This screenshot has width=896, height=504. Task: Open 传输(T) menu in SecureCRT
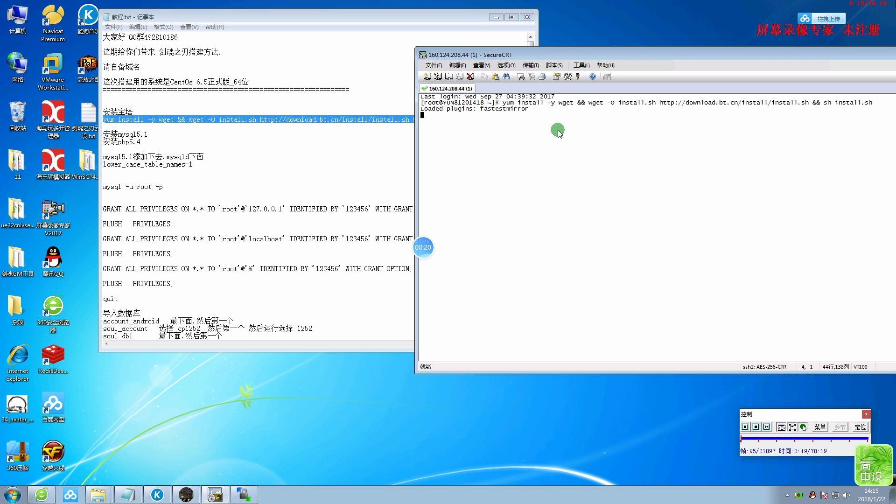[x=531, y=65]
